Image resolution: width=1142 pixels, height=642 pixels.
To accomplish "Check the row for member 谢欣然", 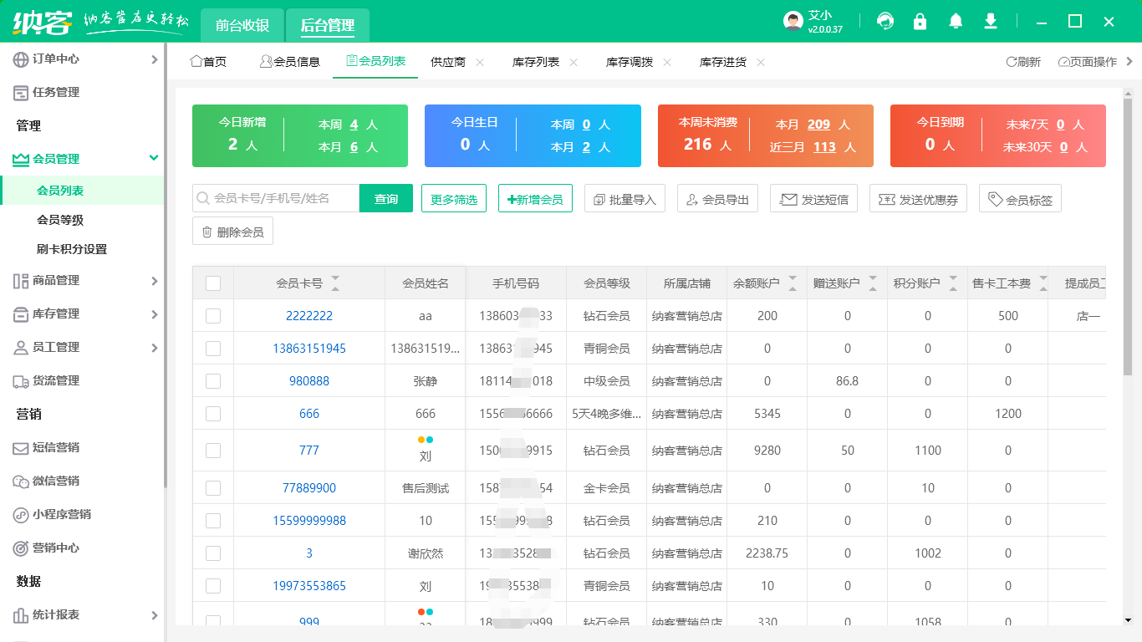I will (213, 553).
